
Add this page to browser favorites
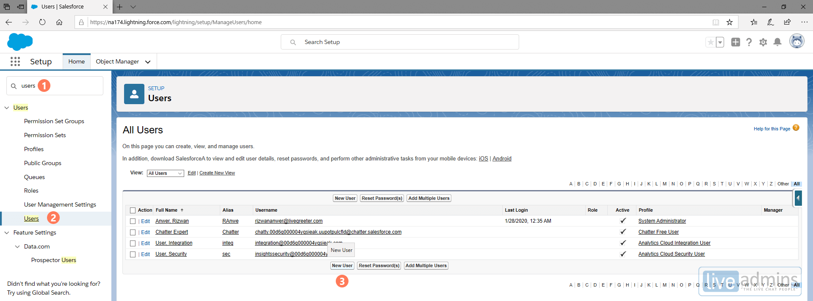pos(730,22)
